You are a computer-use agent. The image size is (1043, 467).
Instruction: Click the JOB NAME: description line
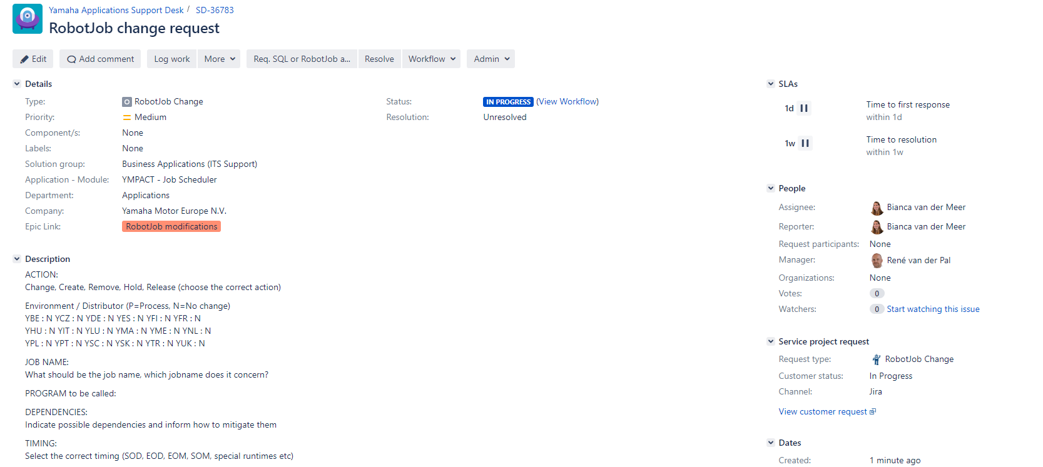pos(47,362)
